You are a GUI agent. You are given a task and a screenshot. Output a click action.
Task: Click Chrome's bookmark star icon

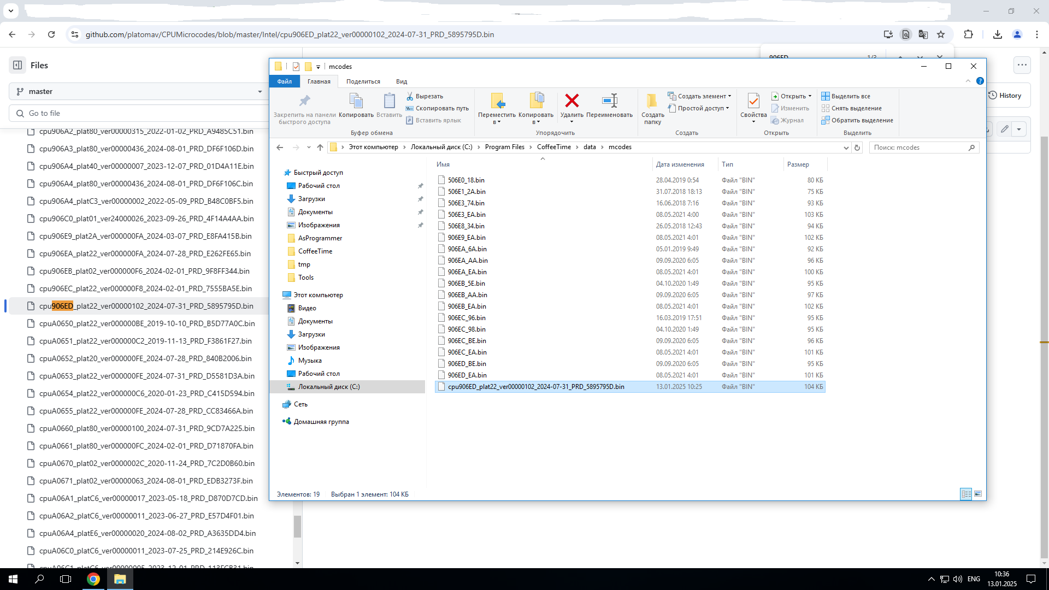pos(941,34)
